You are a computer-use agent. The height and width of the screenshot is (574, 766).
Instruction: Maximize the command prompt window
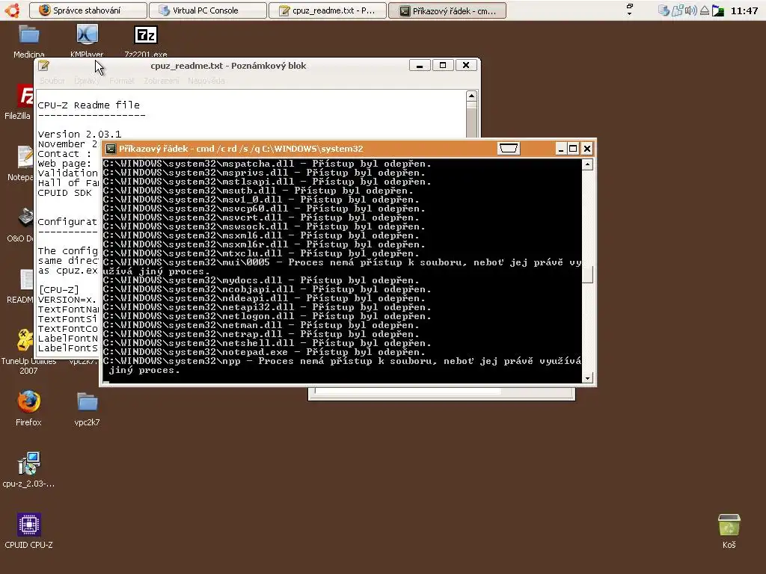(574, 149)
